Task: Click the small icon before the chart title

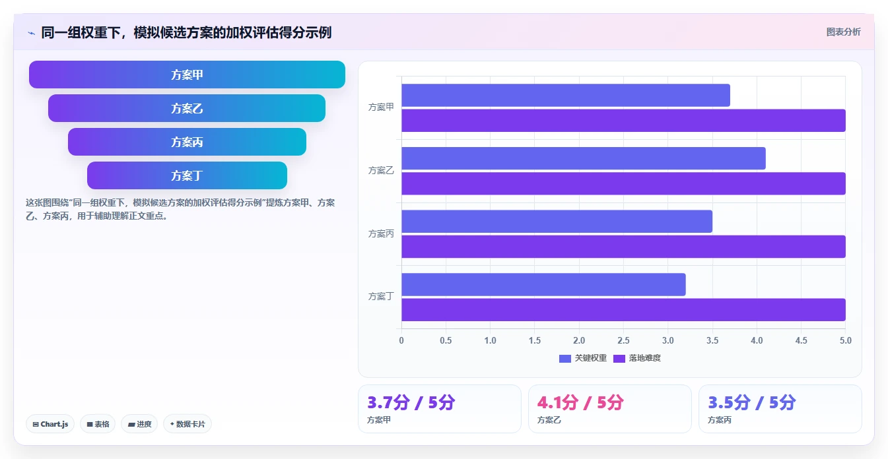Action: point(31,32)
